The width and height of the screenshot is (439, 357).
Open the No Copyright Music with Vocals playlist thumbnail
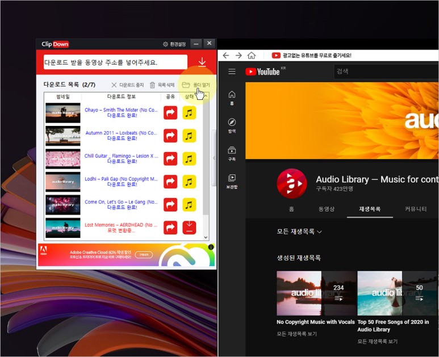316,293
